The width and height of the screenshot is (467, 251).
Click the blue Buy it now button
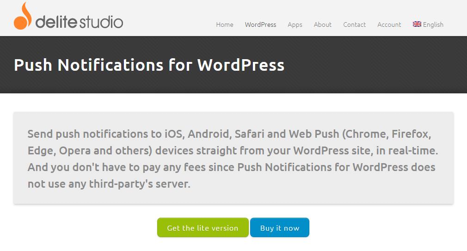click(280, 228)
